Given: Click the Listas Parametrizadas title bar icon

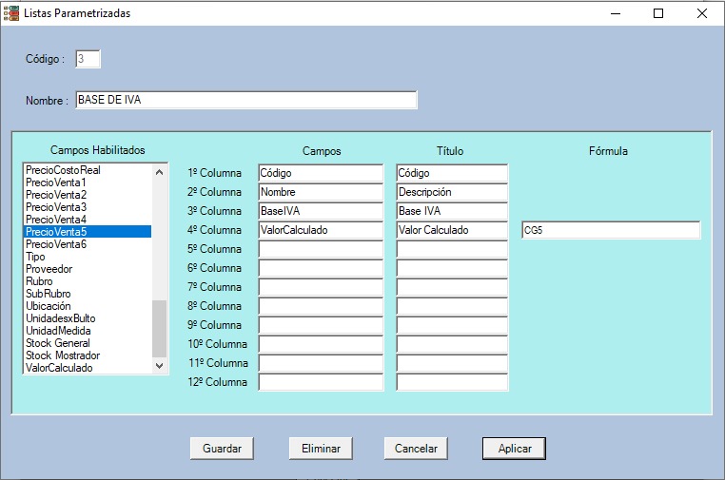Looking at the screenshot, I should coord(10,13).
